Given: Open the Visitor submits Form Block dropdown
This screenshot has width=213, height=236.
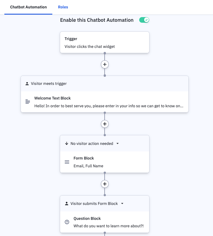Looking at the screenshot, I should point(122,204).
